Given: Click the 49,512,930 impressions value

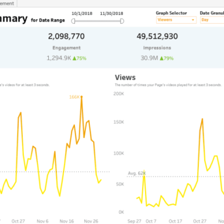Looking at the screenshot, I should coord(157,36).
